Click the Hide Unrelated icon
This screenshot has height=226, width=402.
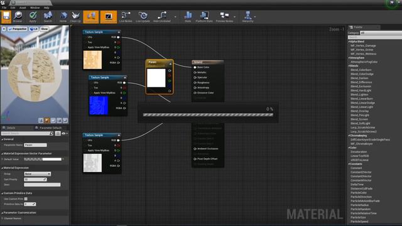(x=162, y=17)
